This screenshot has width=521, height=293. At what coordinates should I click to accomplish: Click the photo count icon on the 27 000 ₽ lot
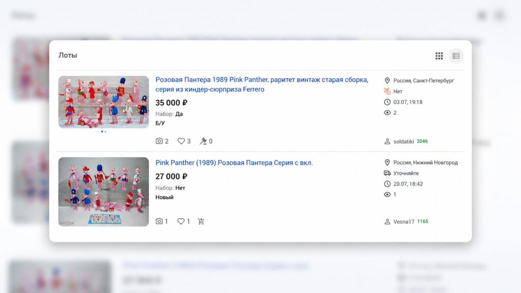(159, 221)
